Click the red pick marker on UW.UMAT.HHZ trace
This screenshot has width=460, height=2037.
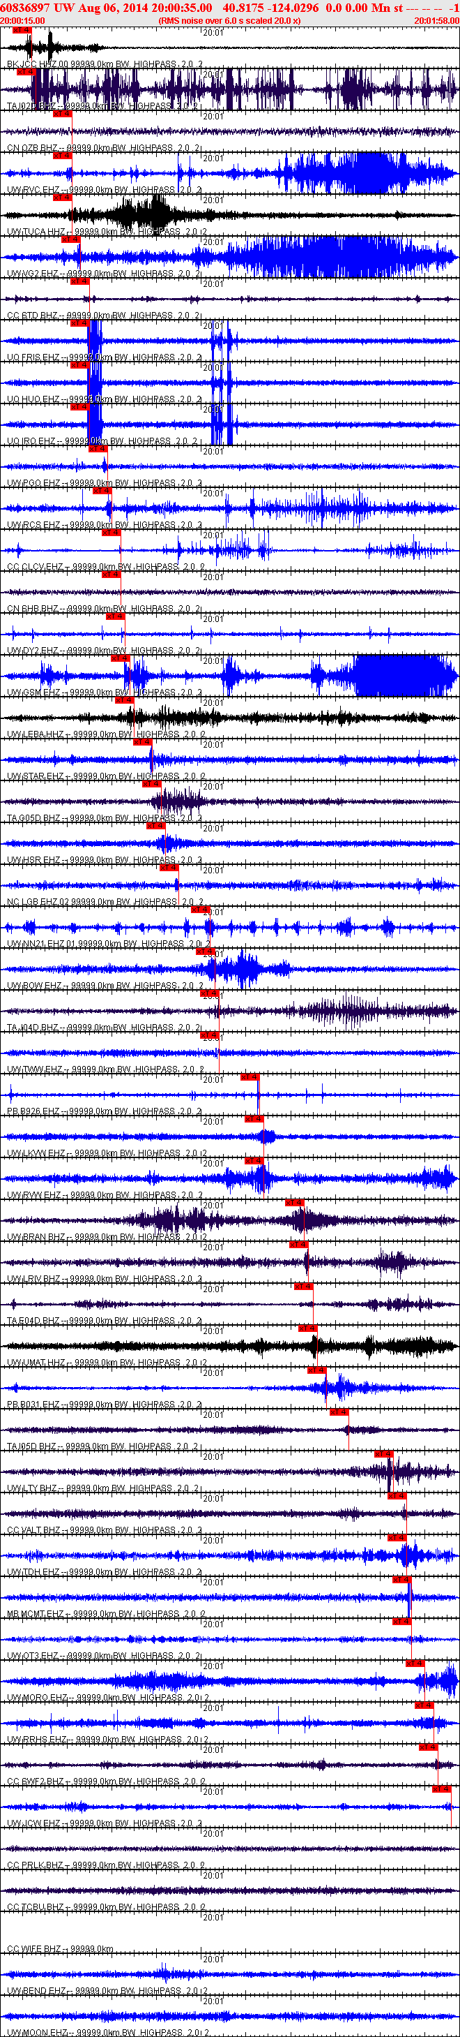(x=307, y=1328)
